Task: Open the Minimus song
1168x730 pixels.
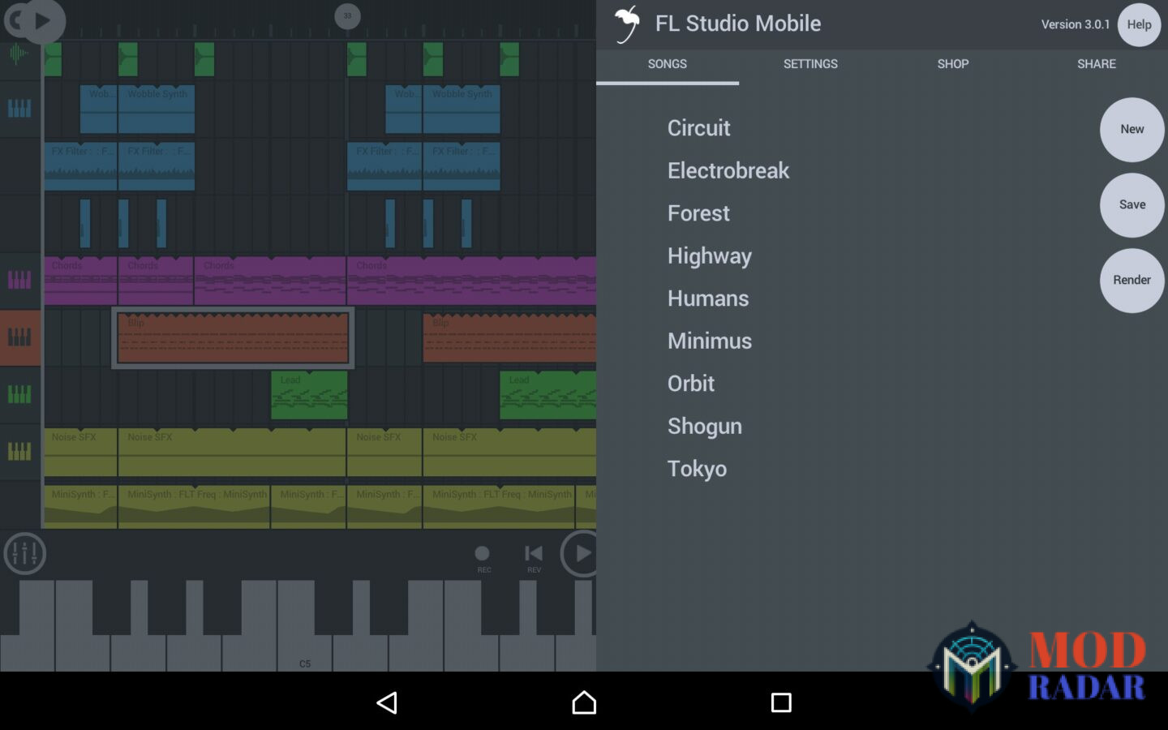Action: pos(710,341)
